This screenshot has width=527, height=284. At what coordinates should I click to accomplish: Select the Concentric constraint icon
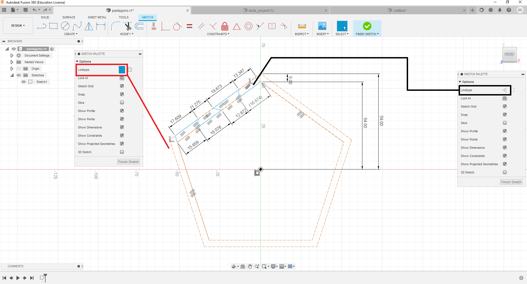click(249, 26)
